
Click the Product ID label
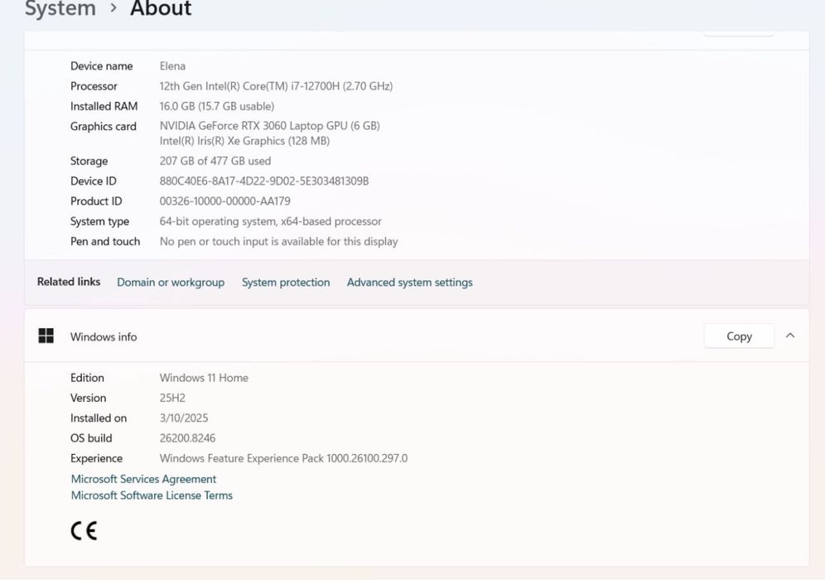click(x=96, y=201)
